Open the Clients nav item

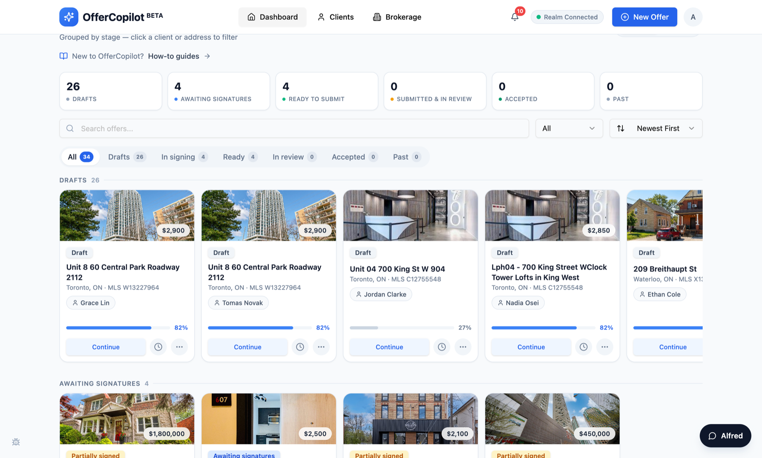click(336, 17)
